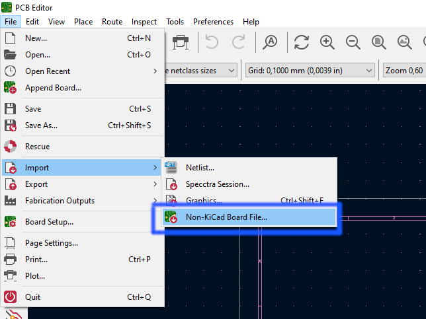Open the Route menu
This screenshot has height=319, width=426.
112,22
